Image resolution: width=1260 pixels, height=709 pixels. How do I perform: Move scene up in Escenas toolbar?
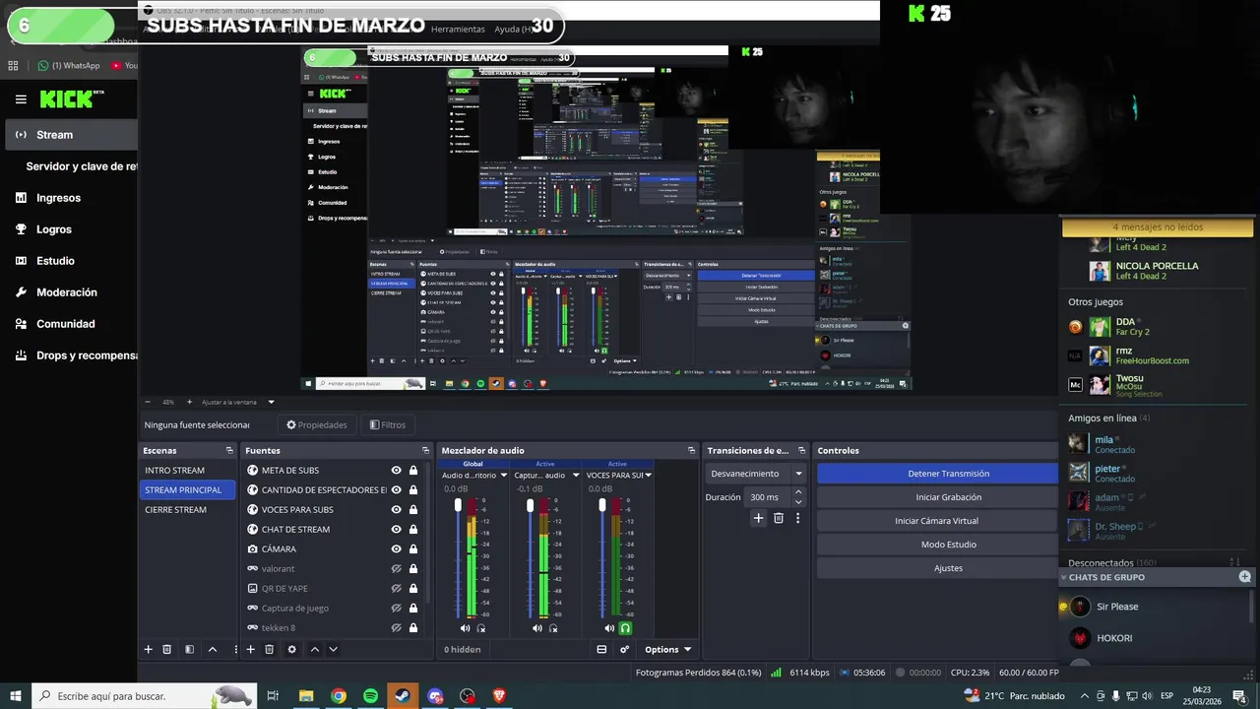(x=212, y=649)
